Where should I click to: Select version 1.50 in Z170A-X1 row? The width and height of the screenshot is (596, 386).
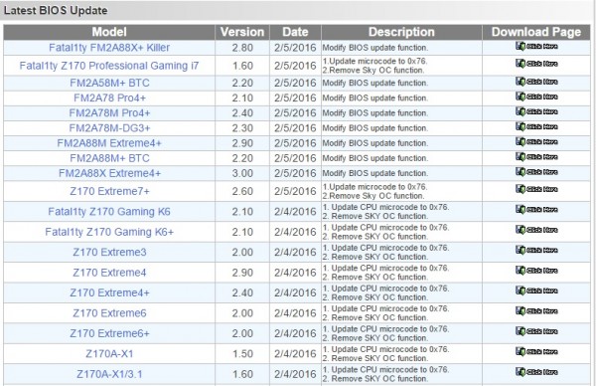click(x=242, y=354)
